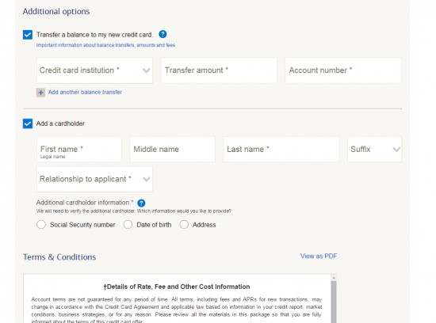436x323 pixels.
Task: Click the balance transfer help question icon
Action: [163, 35]
